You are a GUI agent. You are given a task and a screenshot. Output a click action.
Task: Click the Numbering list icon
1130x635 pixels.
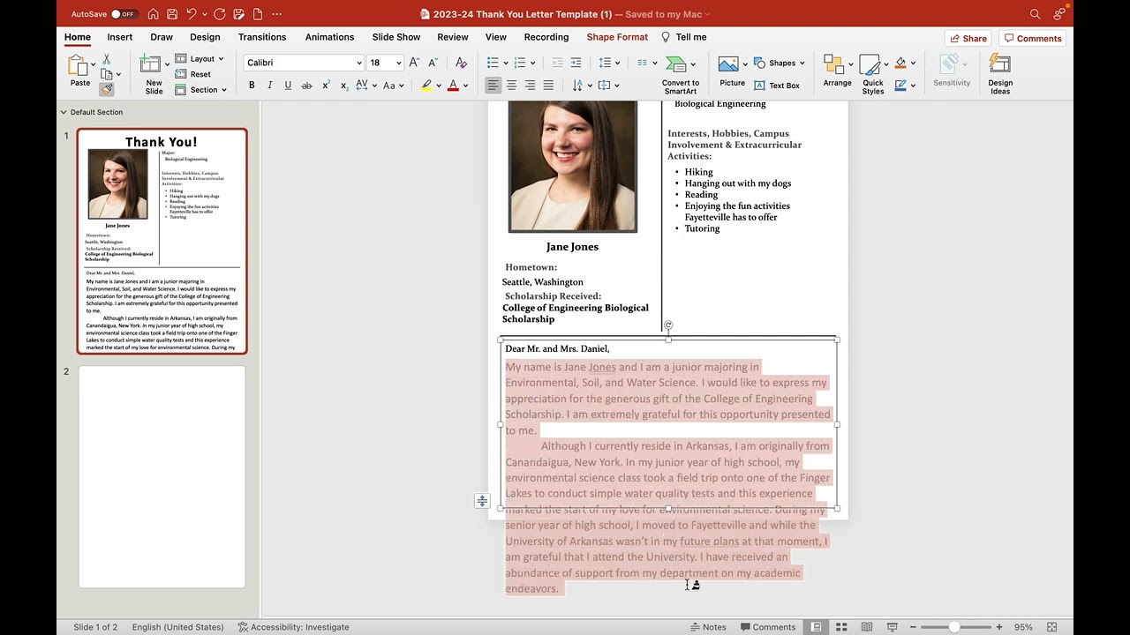pos(520,63)
